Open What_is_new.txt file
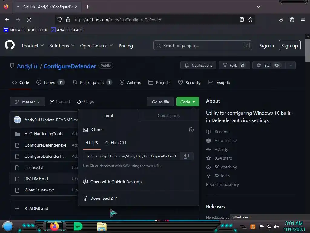Image resolution: width=310 pixels, height=233 pixels. (39, 190)
